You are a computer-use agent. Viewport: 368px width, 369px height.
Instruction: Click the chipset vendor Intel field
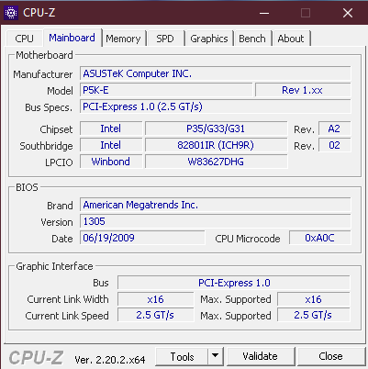(111, 129)
